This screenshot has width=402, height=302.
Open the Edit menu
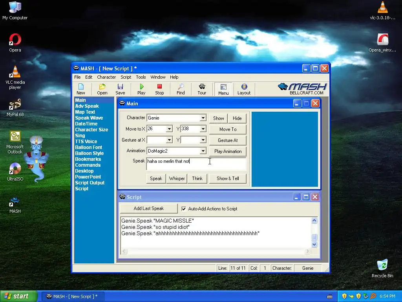pos(89,77)
